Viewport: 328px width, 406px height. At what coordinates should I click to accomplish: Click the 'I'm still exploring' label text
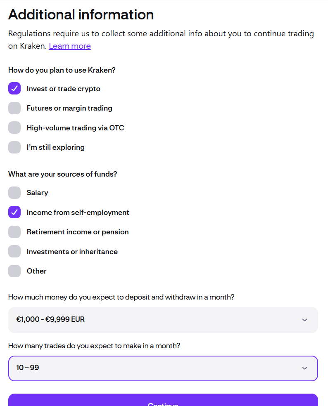click(x=55, y=147)
